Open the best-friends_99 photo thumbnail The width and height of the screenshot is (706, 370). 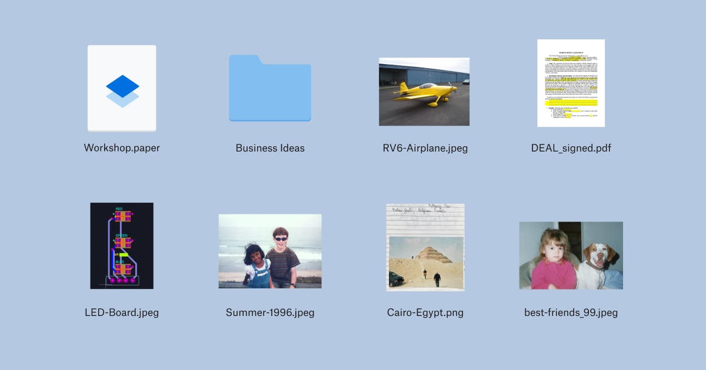tap(571, 255)
